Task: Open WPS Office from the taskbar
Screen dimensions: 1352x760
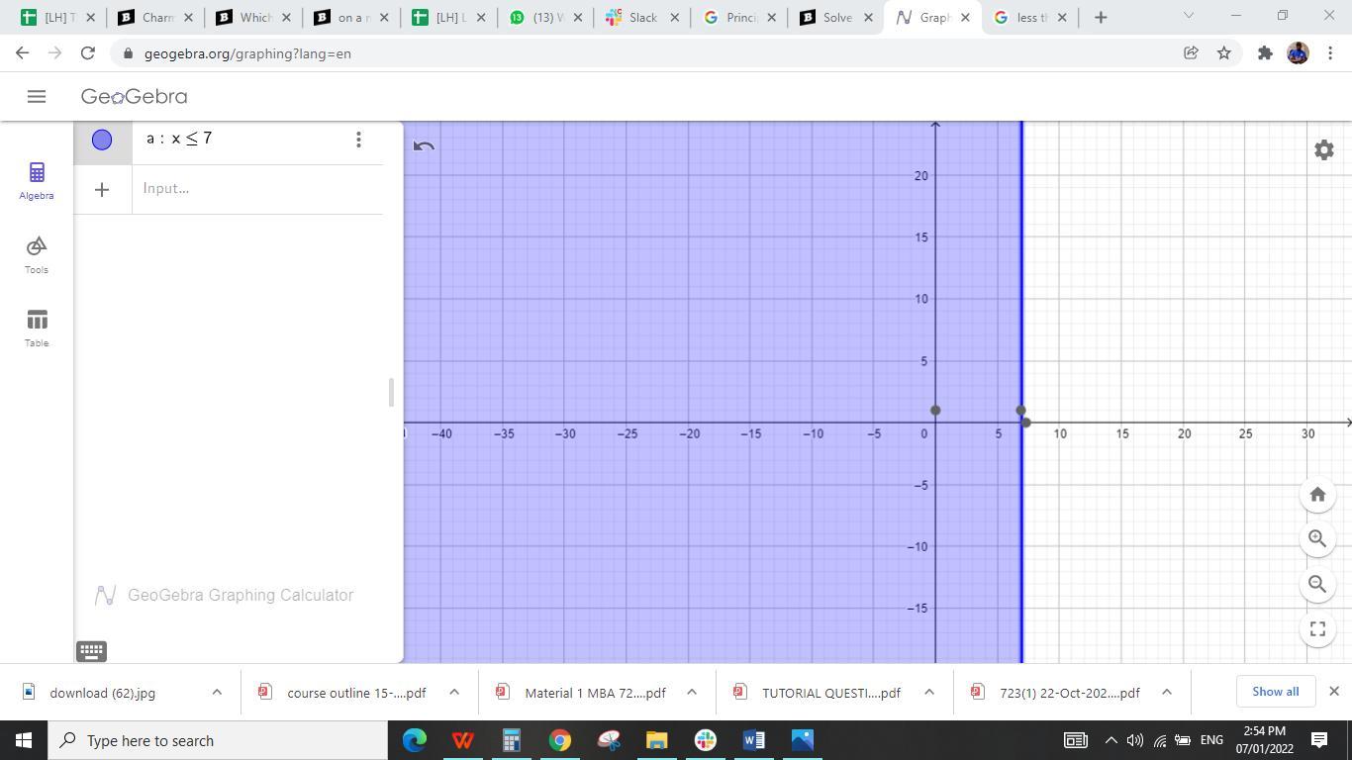Action: (462, 740)
